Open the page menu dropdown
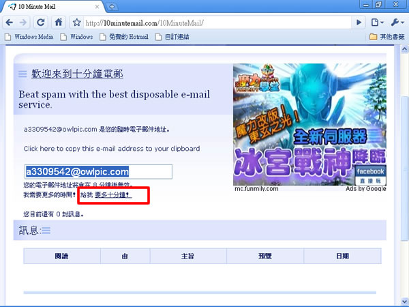409x307 pixels. [377, 23]
